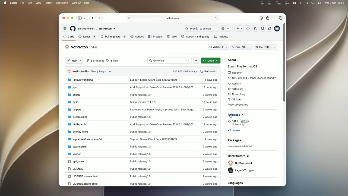Open a new Safari tab with plus icon
Screen dimensions: 348x196
[x=274, y=18]
